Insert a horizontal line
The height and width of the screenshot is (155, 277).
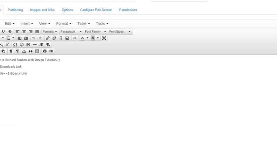pyautogui.click(x=35, y=45)
